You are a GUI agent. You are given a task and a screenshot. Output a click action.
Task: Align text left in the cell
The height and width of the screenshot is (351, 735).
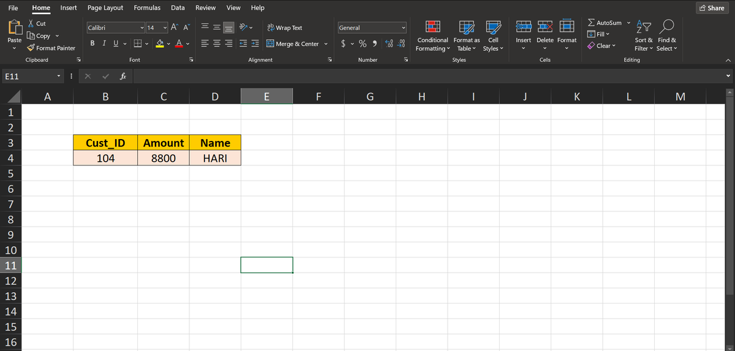205,43
